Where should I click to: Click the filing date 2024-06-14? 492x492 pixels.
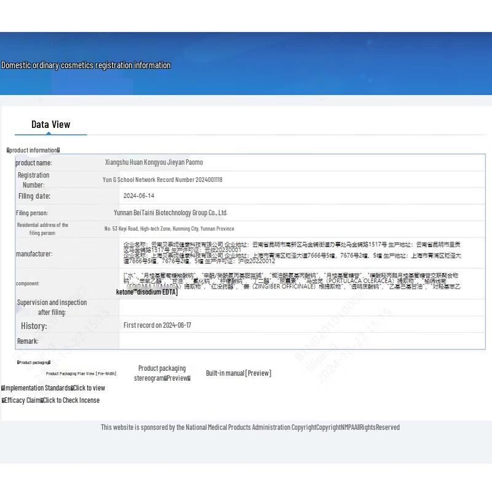tap(139, 196)
